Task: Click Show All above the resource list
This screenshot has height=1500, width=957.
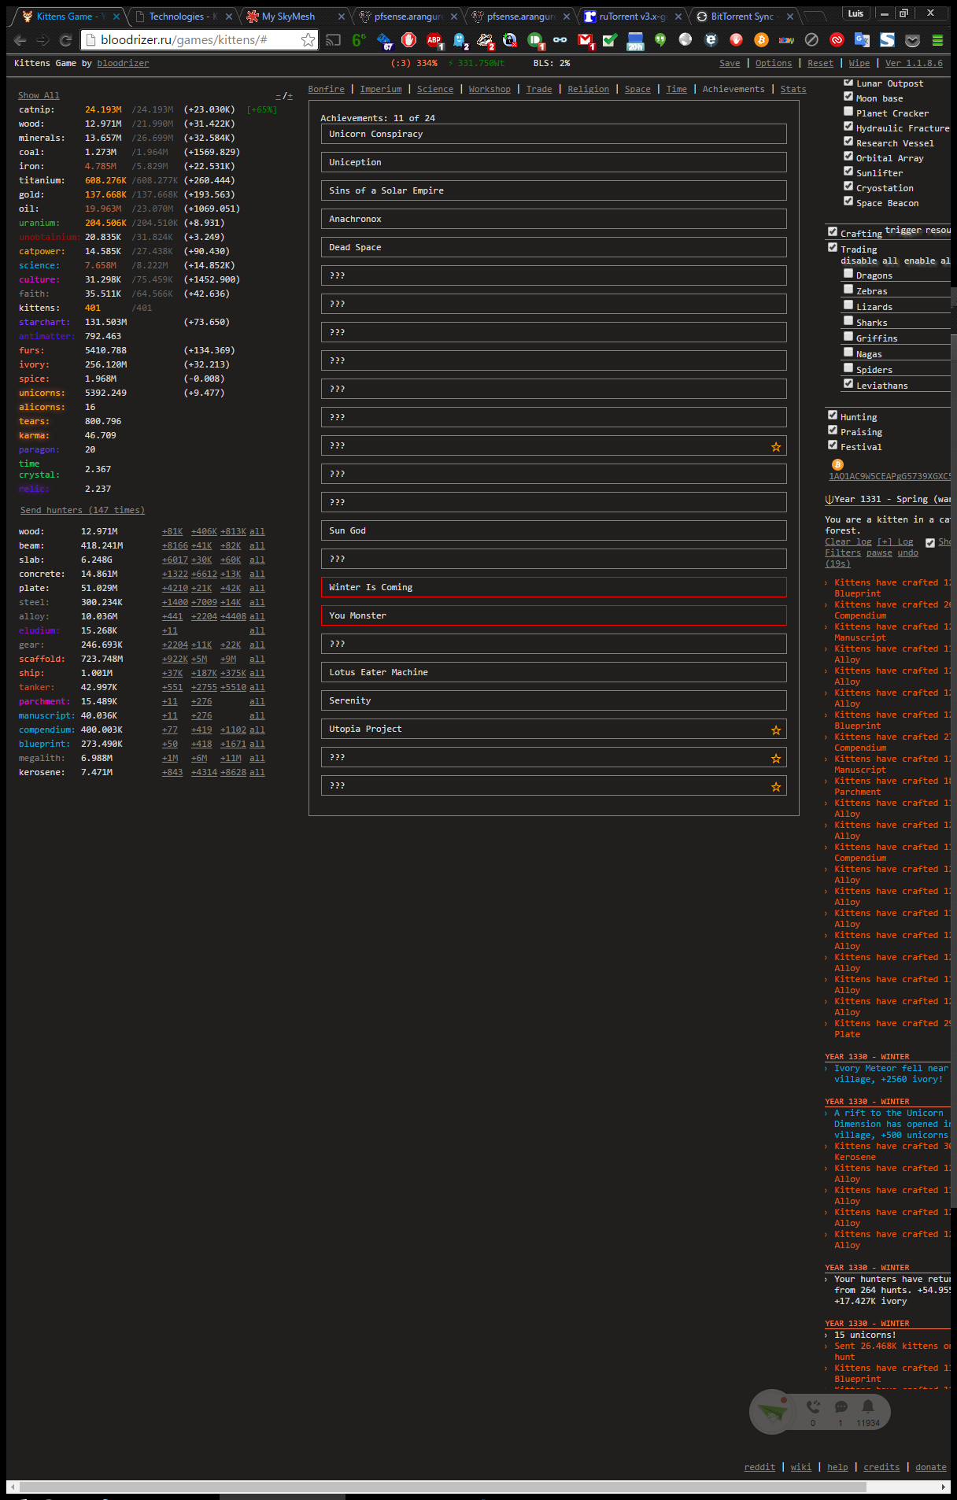Action: [39, 95]
